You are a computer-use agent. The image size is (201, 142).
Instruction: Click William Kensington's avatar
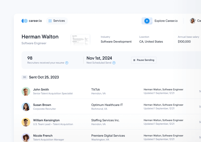pyautogui.click(x=26, y=122)
